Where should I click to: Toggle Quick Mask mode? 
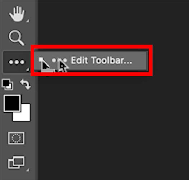tap(16, 138)
